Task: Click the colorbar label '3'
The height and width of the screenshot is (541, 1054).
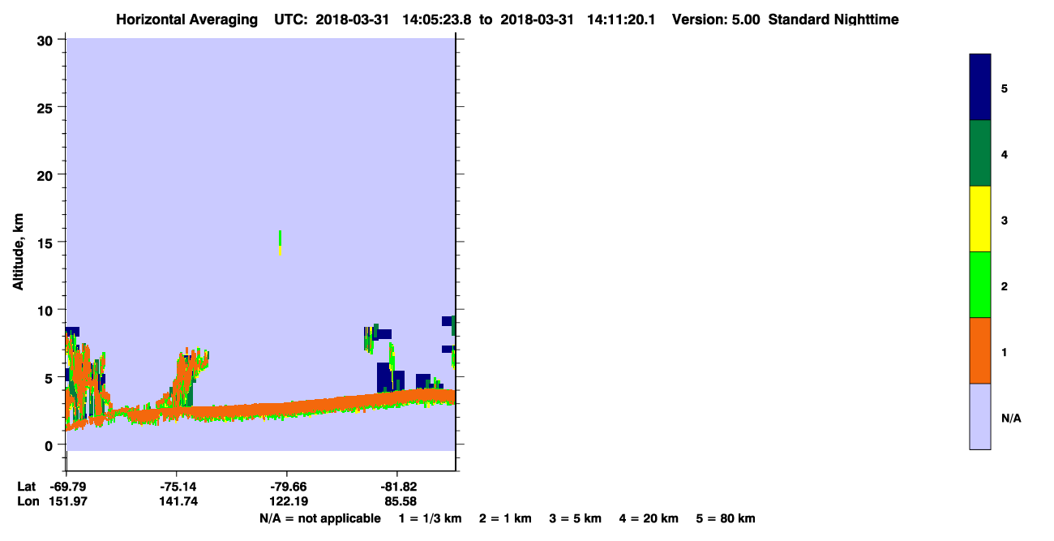Action: coord(1005,221)
